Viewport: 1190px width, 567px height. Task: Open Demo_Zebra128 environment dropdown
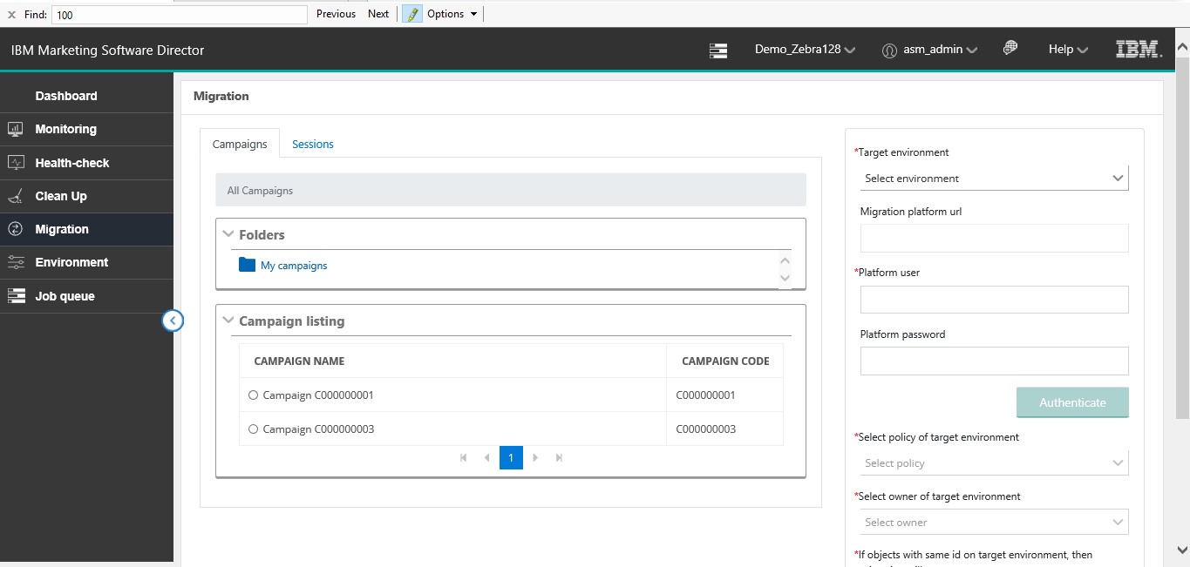tap(805, 50)
